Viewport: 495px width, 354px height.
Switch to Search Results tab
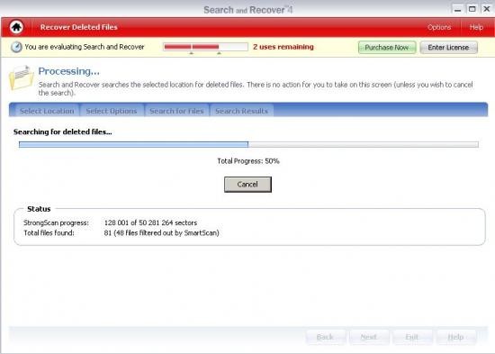pyautogui.click(x=241, y=111)
